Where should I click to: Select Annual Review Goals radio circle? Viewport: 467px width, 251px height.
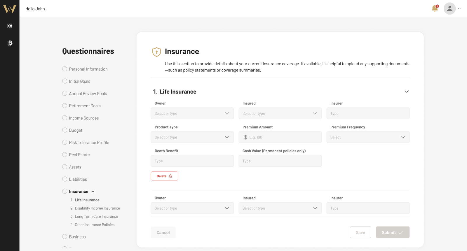click(65, 93)
